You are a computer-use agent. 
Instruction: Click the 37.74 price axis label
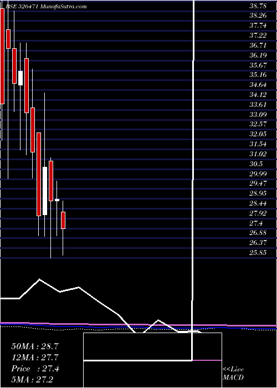[258, 25]
